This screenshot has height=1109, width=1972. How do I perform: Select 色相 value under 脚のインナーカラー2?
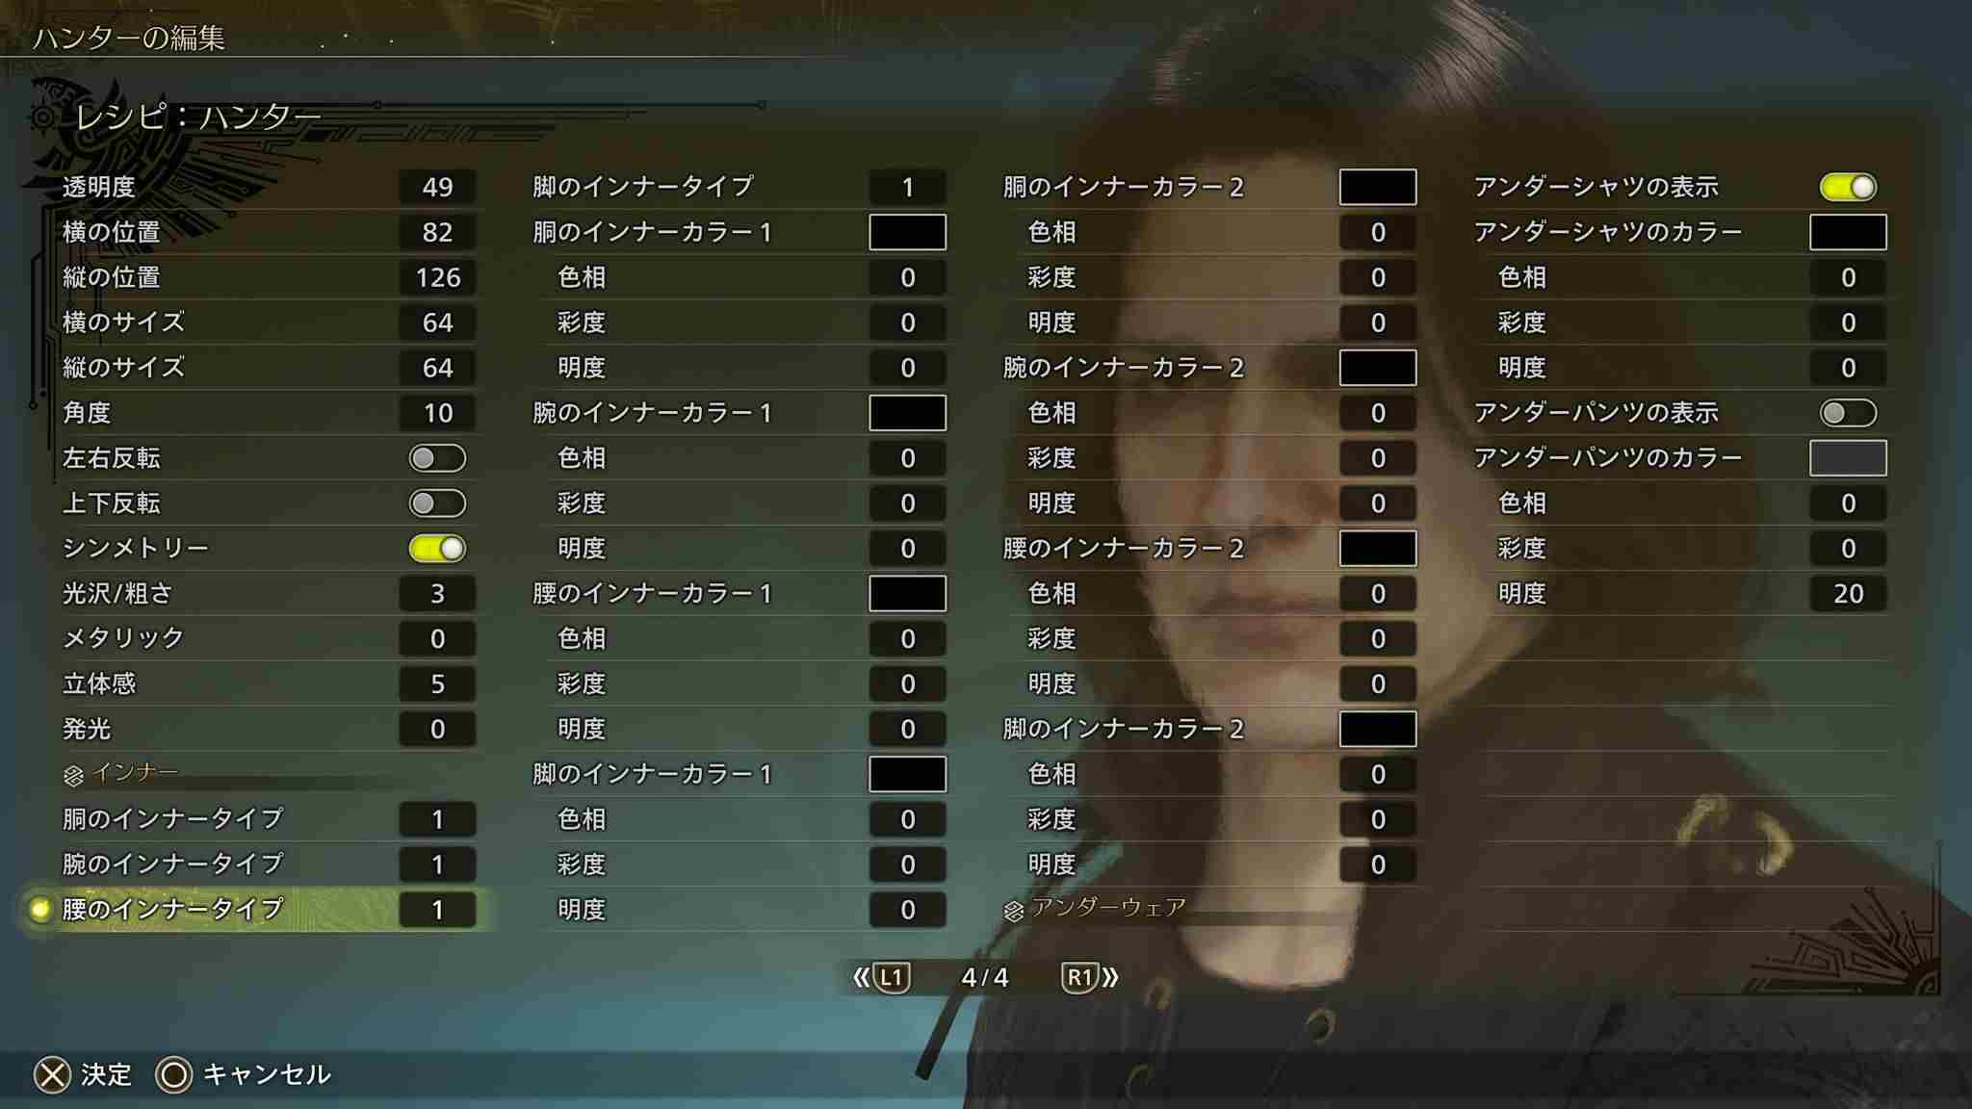[x=1378, y=774]
